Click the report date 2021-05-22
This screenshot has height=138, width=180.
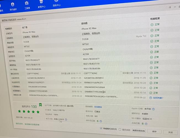[x=28, y=118]
